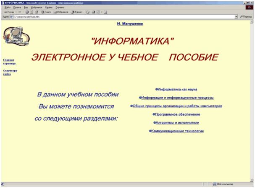
Task: Open the Favorites (Избранное) toolbar button
Action: pyautogui.click(x=60, y=12)
